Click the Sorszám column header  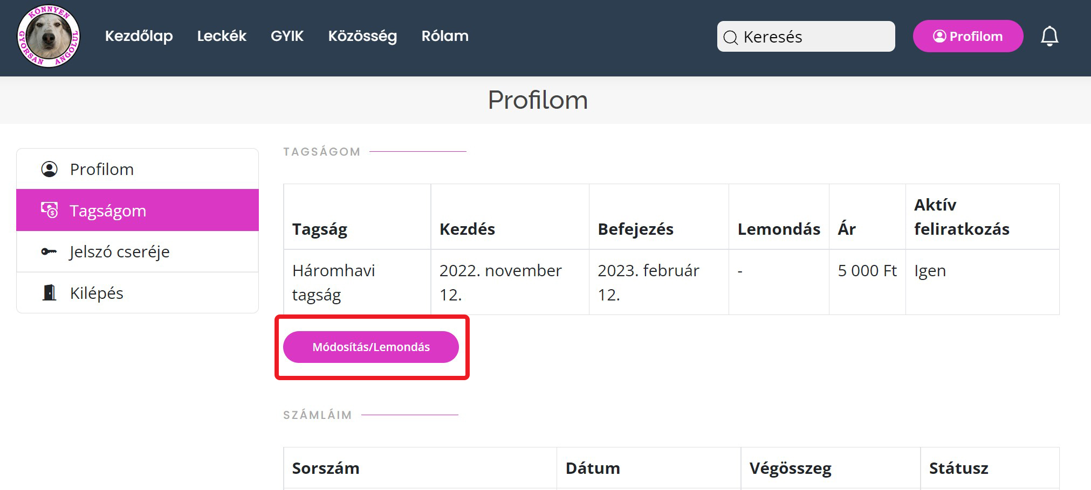[x=326, y=468]
